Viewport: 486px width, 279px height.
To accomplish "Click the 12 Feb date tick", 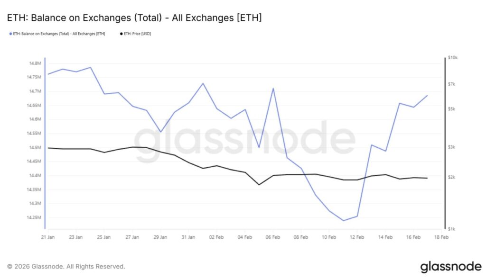I will [357, 237].
